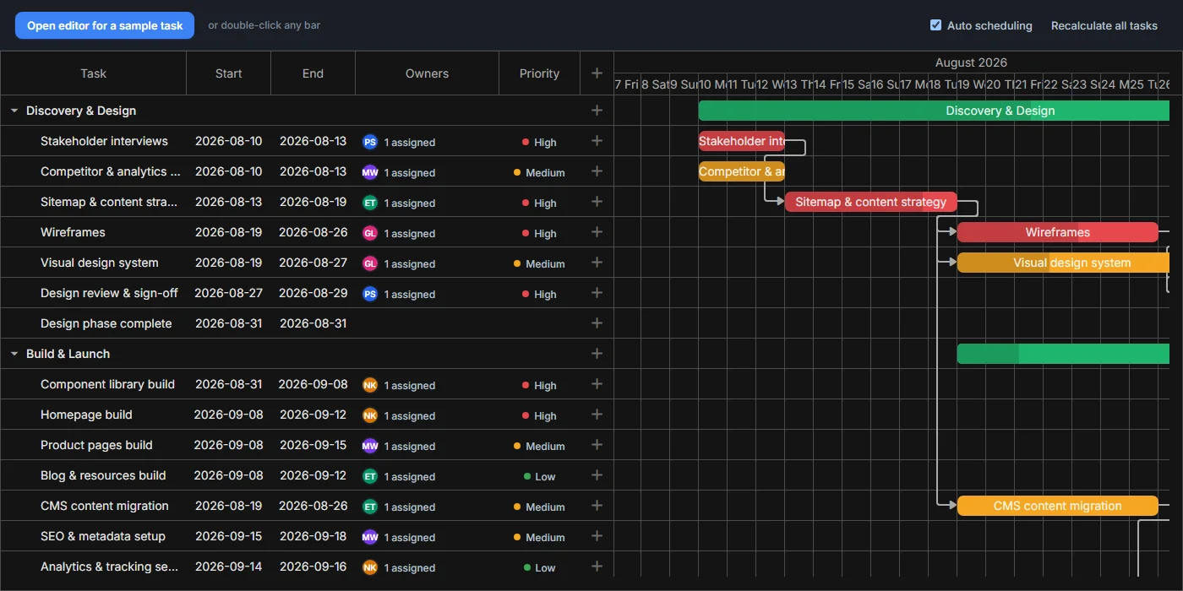This screenshot has height=591, width=1183.
Task: Click PS avatar in Stakeholder interviews row
Action: [370, 142]
